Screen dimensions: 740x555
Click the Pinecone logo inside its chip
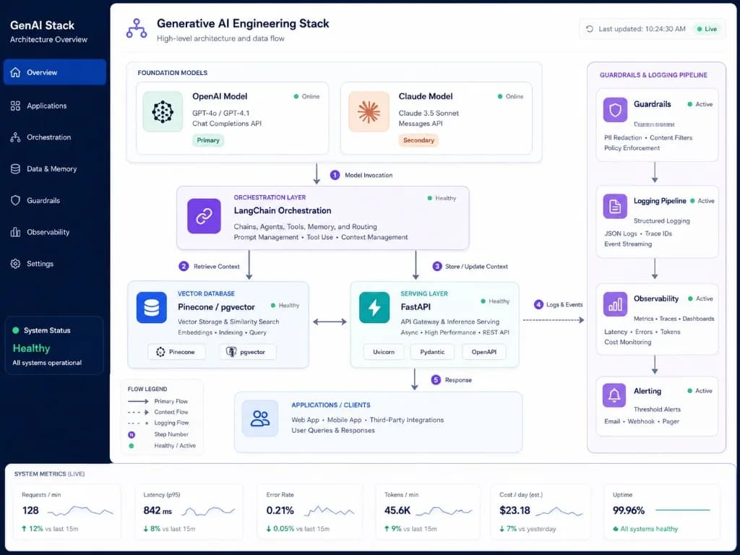coord(160,352)
